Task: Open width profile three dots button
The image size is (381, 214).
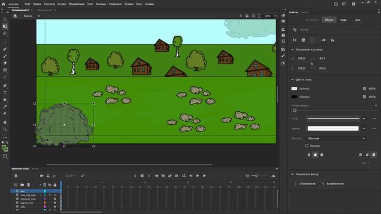Action: pos(374,128)
